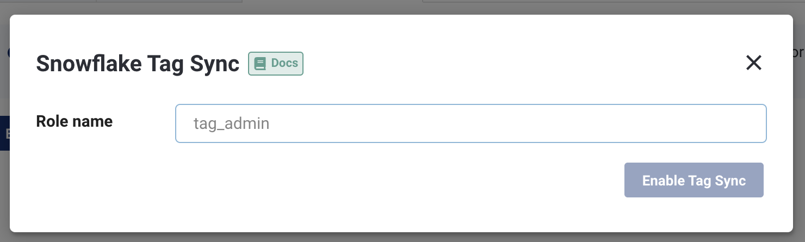Click the Snowflake Tag Sync heading
This screenshot has height=242, width=805.
click(138, 64)
